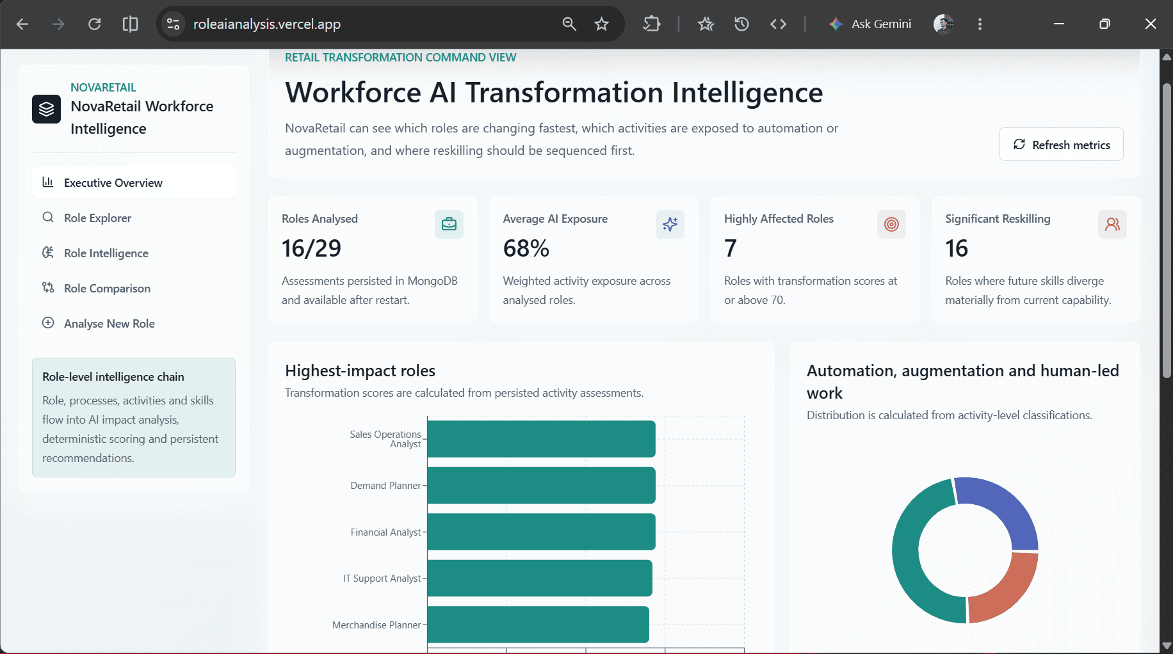Go back to the previous page
The image size is (1173, 654).
22,24
